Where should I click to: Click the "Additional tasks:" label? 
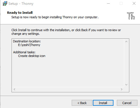24,52
